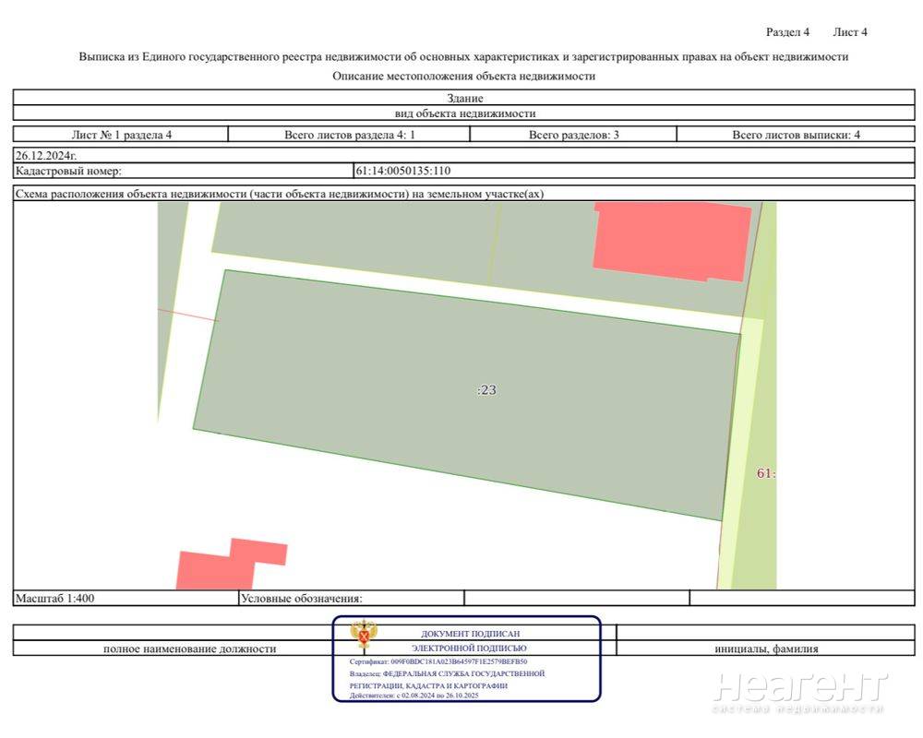Select the red building shape in top-right of map

[x=671, y=241]
